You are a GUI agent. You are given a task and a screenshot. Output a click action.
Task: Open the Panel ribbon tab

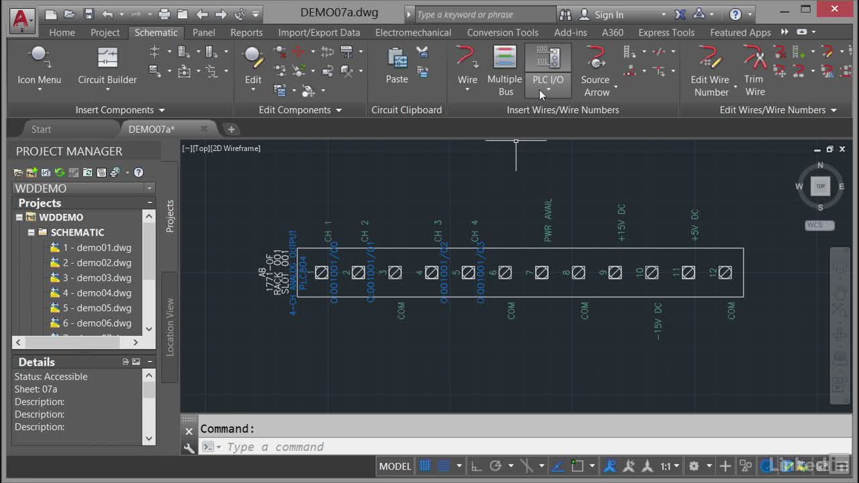pos(204,32)
